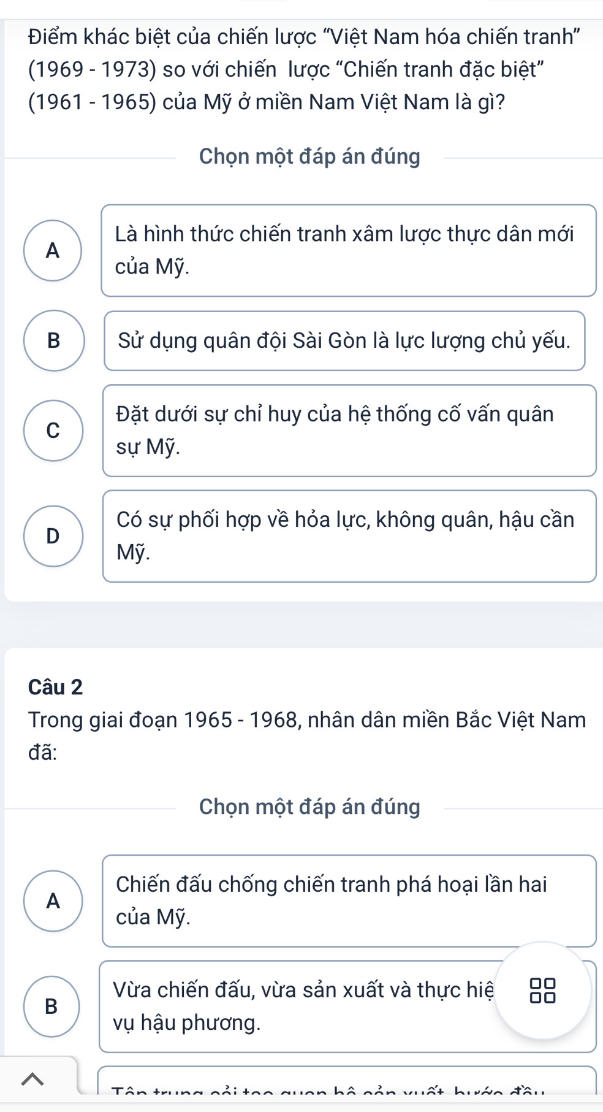Viewport: 603px width, 1112px height.
Task: Tap the 'Câu 2' heading
Action: (55, 687)
